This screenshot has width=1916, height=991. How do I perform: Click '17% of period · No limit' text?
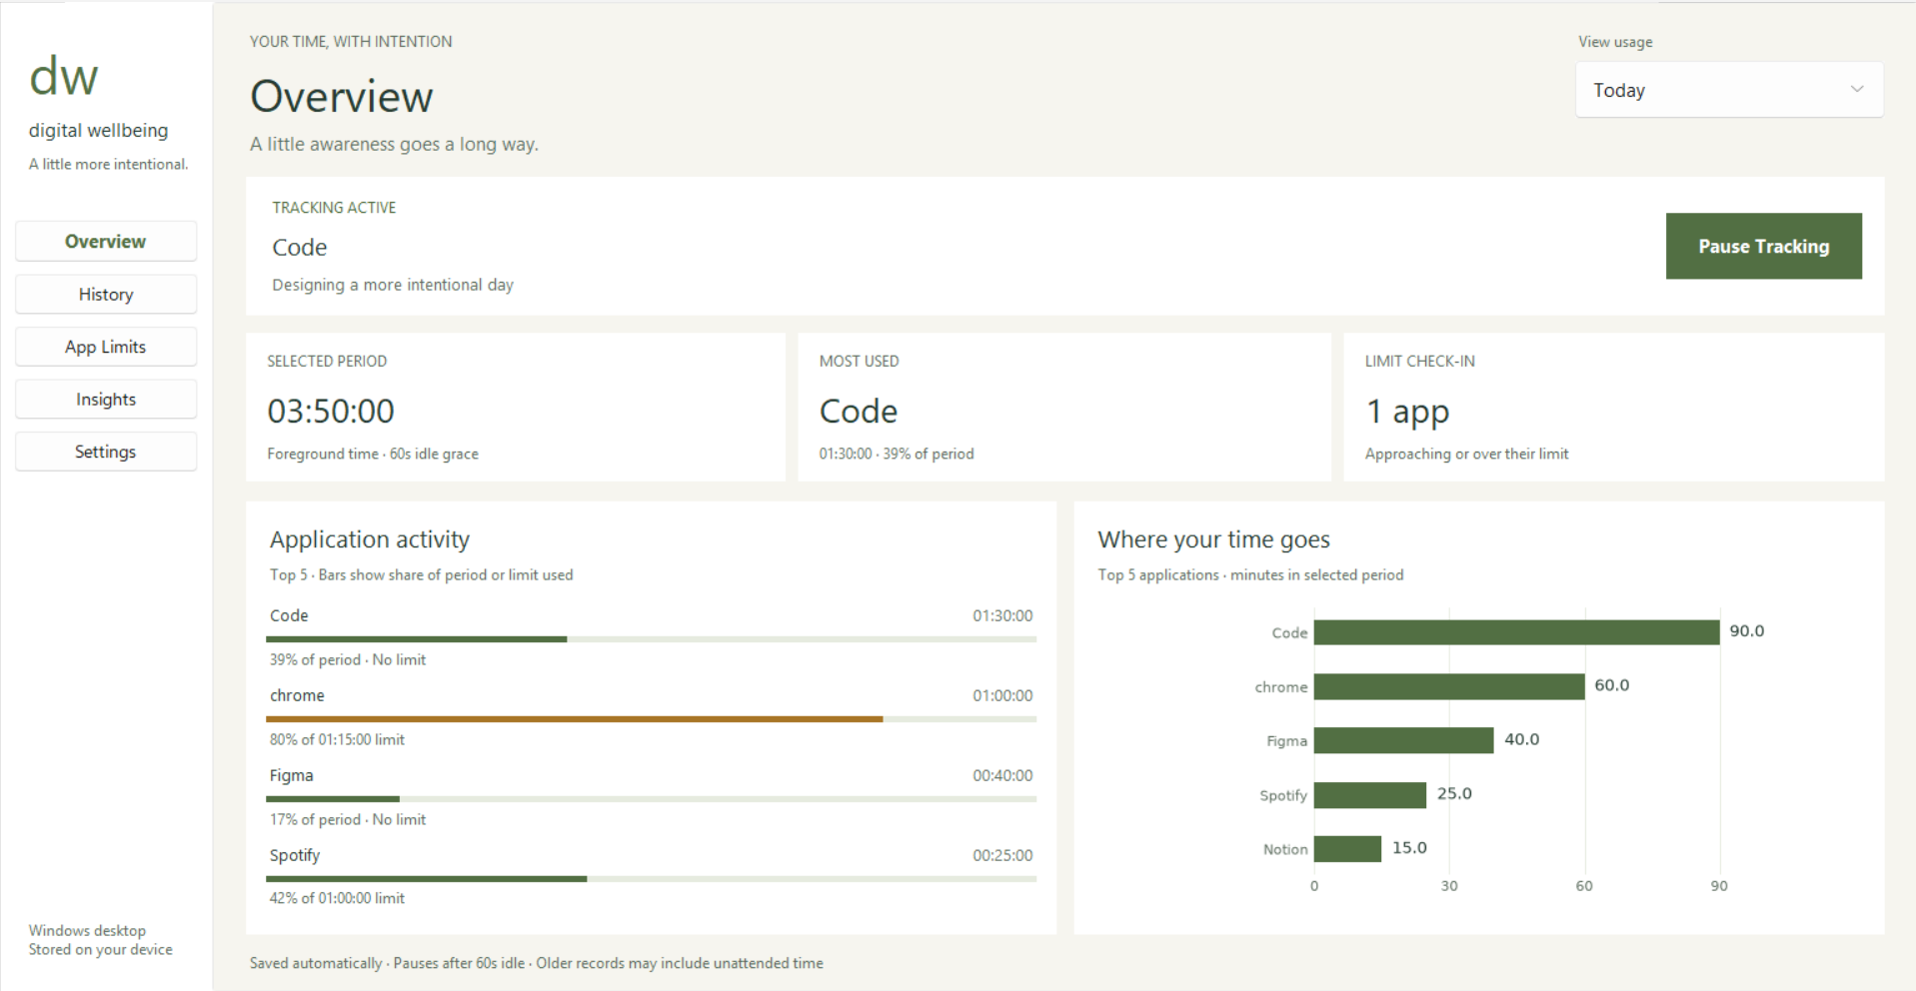pyautogui.click(x=348, y=819)
